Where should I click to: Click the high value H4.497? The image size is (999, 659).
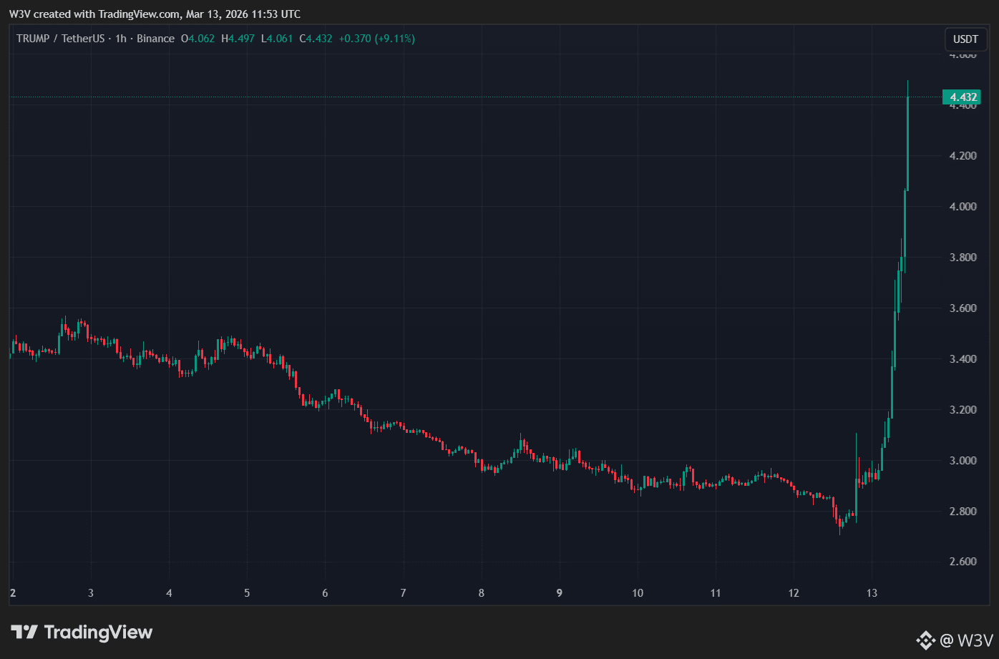[x=238, y=39]
